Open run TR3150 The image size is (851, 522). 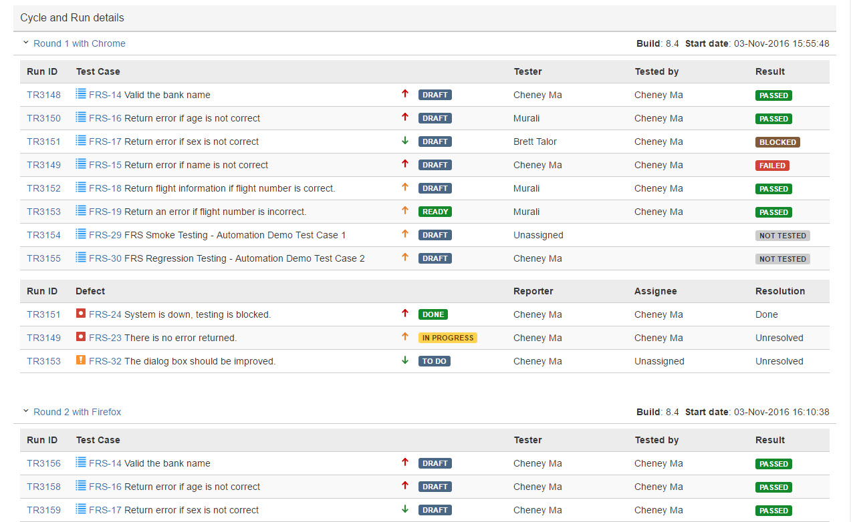pos(43,118)
